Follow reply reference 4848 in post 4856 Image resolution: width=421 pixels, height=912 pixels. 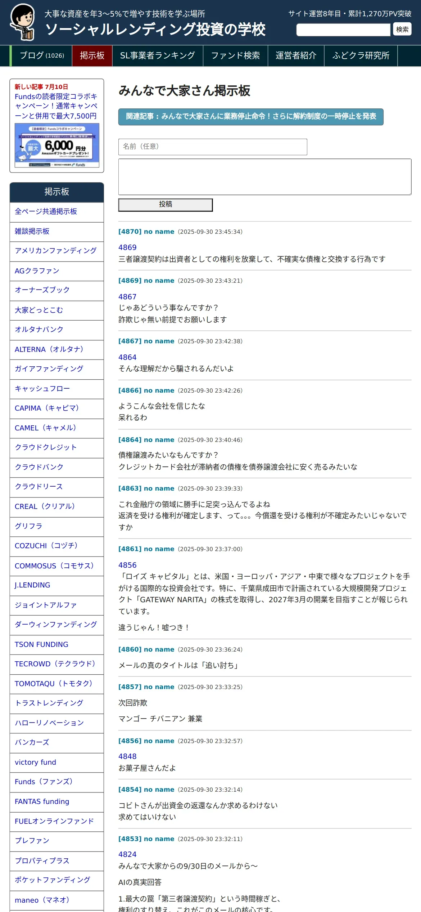coord(127,756)
